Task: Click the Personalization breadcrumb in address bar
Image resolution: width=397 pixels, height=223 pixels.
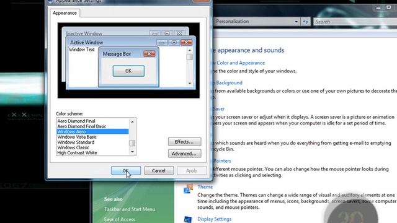Action: point(233,22)
